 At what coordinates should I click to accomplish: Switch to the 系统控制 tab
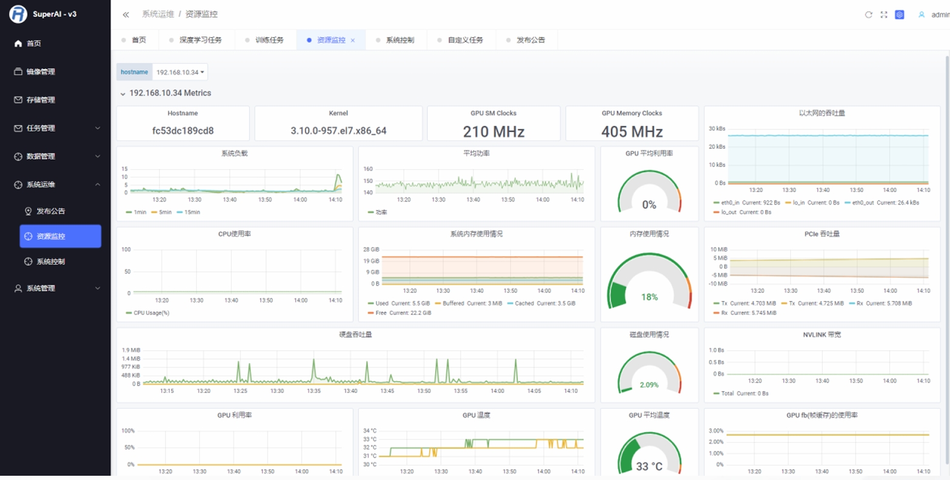(395, 40)
